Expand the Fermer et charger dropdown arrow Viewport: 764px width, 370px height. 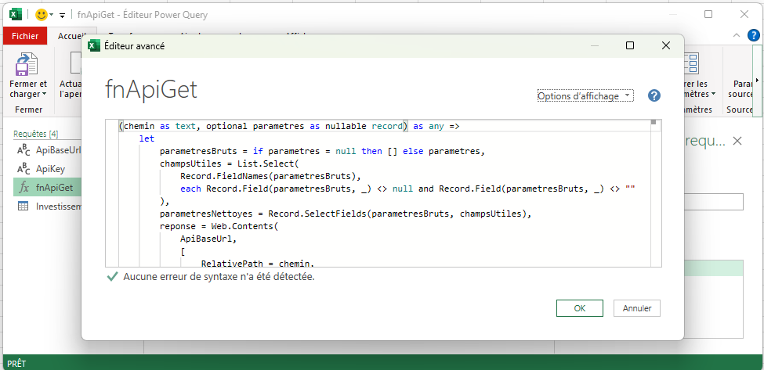45,95
